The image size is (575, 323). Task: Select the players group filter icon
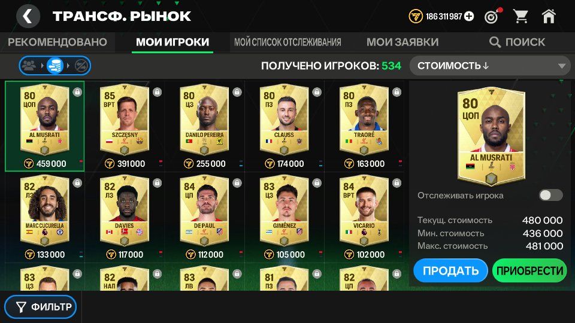(29, 66)
